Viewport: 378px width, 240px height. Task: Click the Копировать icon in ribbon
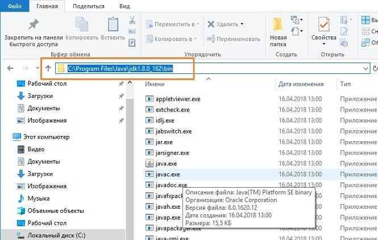82,24
